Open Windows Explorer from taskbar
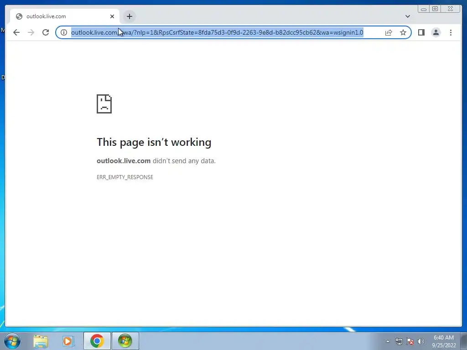Viewport: 467px width, 350px height. pyautogui.click(x=41, y=341)
